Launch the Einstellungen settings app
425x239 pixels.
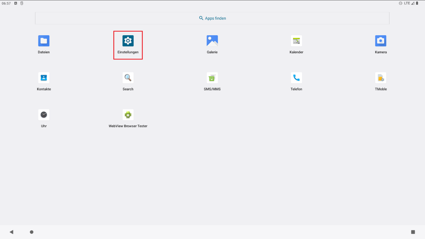point(128,41)
